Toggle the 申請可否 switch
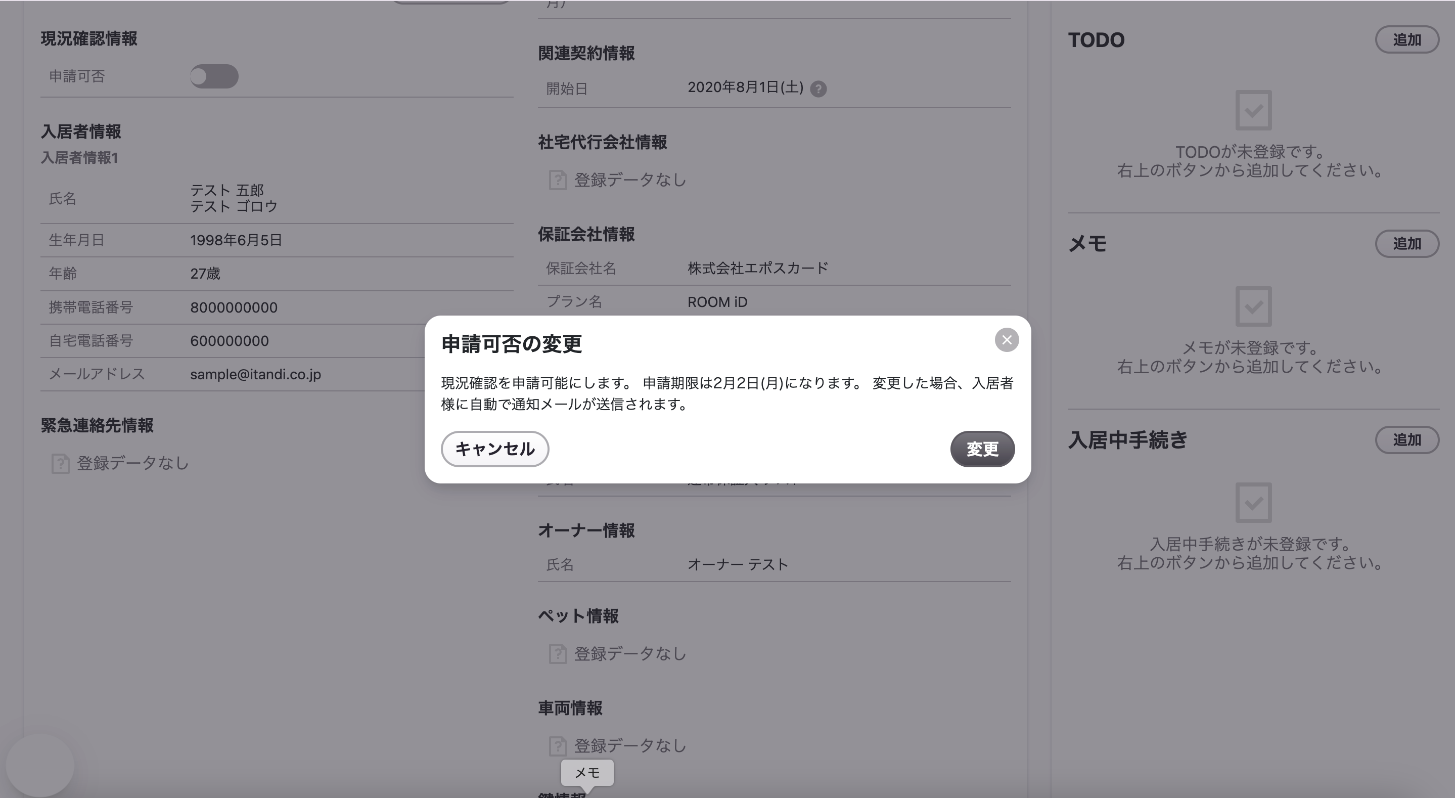1455x798 pixels. tap(214, 76)
